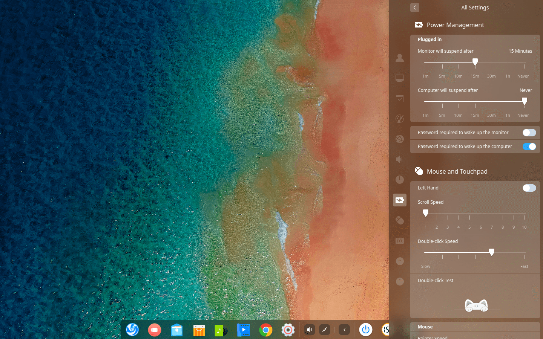Screen dimensions: 543x339
Task: Select the Mouse and Touchpad section header
Action: point(457,171)
